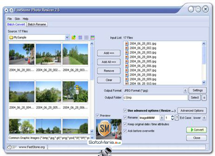The image size is (215, 156).
Task: Expand the Common Graphic Images filter dropdown
Action: 92,138
